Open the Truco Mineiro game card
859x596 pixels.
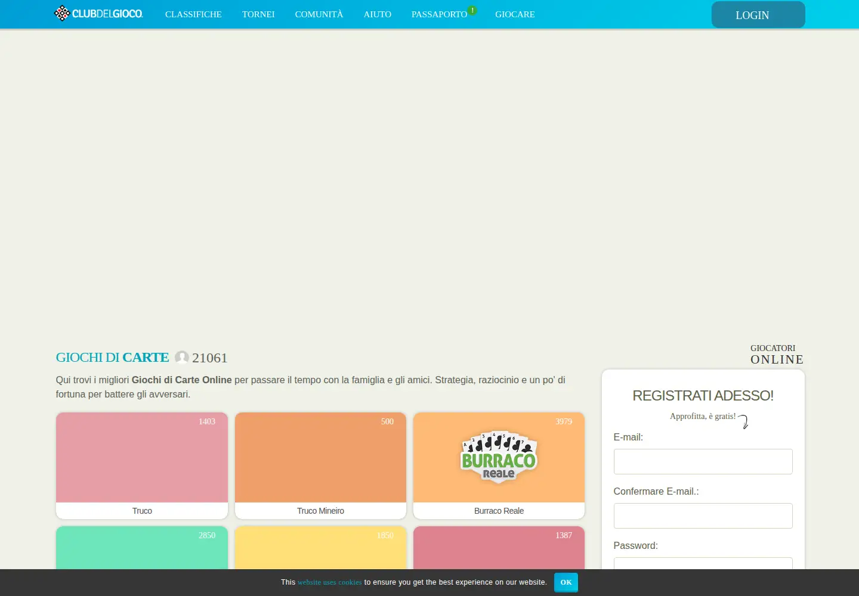pos(320,465)
